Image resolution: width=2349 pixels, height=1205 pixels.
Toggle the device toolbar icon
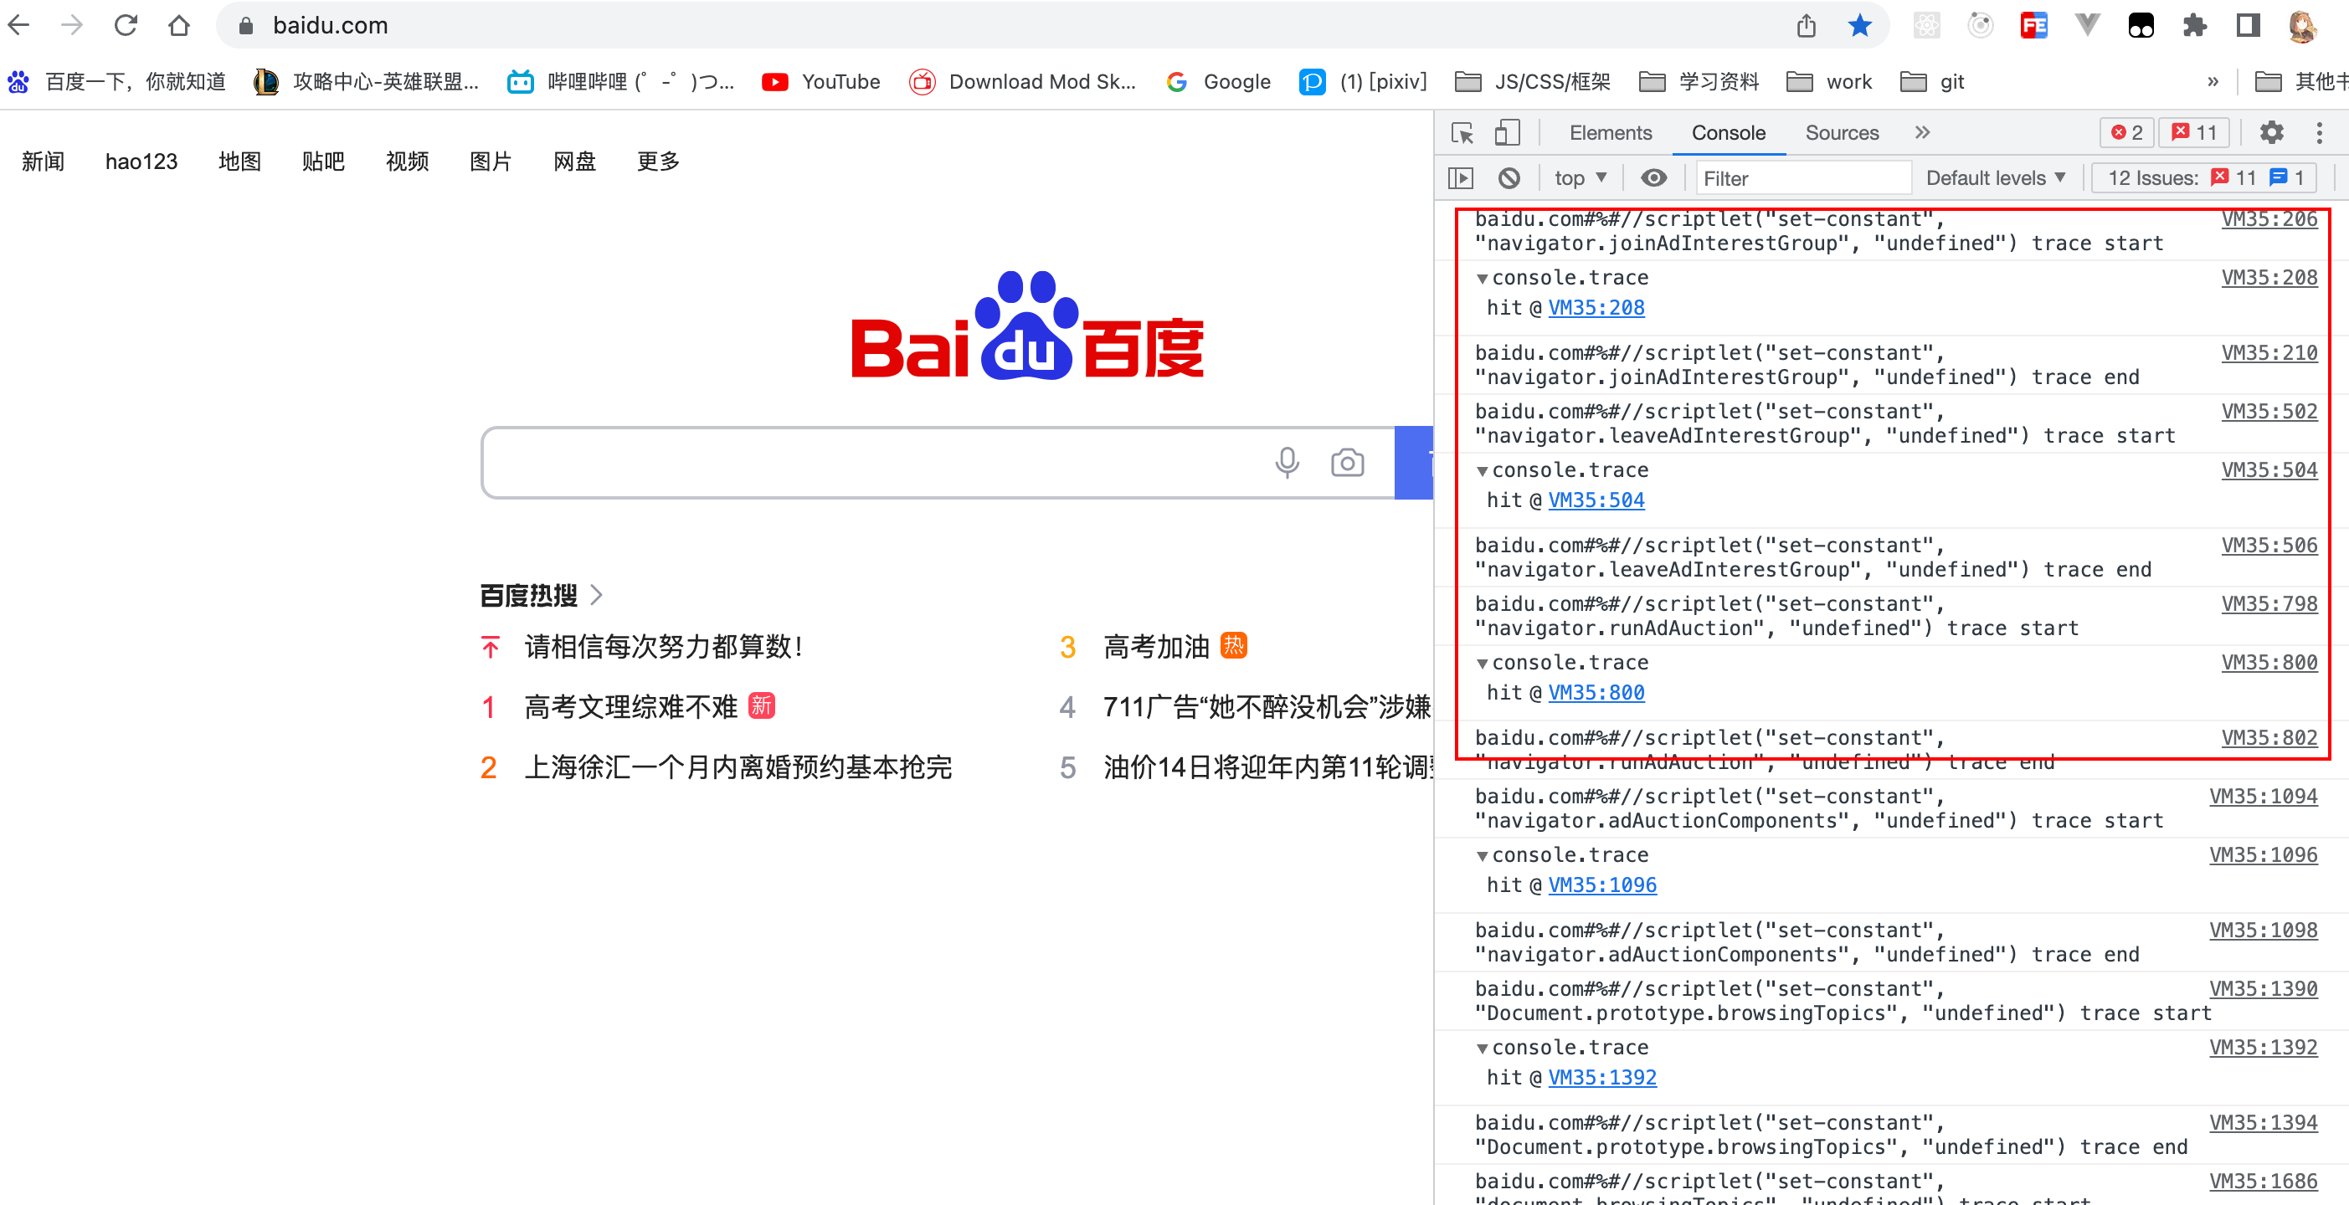click(x=1507, y=133)
